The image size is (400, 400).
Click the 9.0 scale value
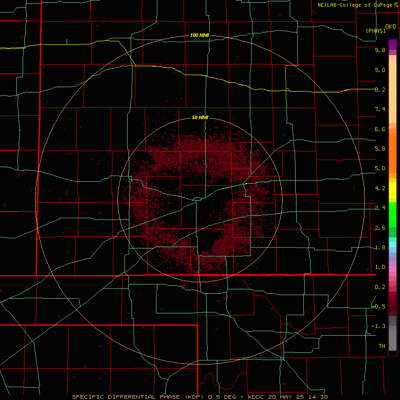coord(380,70)
